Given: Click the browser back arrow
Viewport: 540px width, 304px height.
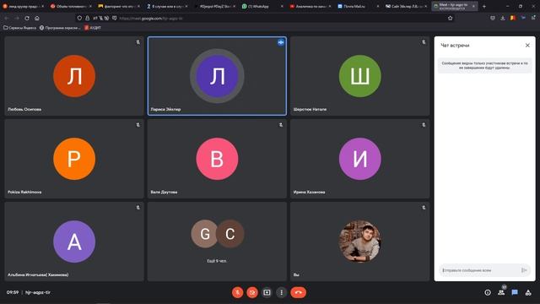Looking at the screenshot, I should coord(7,18).
